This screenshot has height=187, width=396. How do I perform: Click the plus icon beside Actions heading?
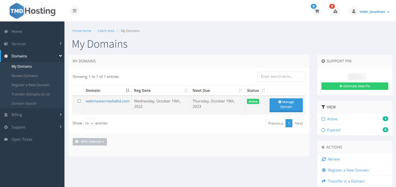pos(323,147)
